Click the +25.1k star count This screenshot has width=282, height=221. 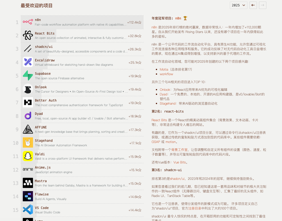(135, 63)
